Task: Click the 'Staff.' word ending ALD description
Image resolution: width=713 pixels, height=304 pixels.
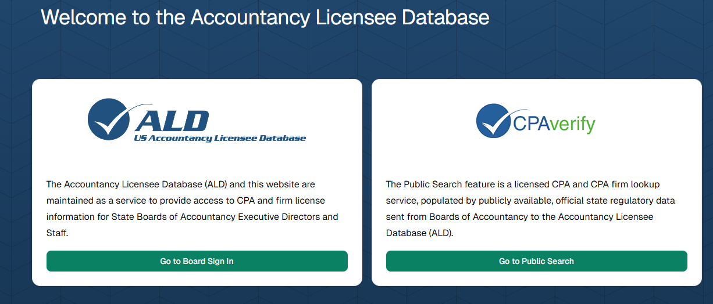Action: 57,233
